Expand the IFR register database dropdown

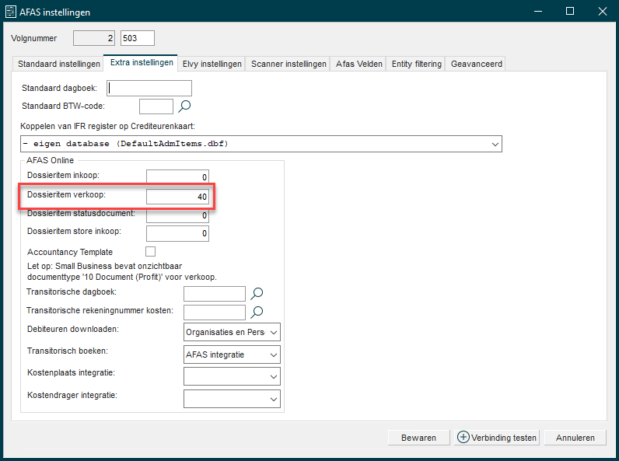coord(495,145)
